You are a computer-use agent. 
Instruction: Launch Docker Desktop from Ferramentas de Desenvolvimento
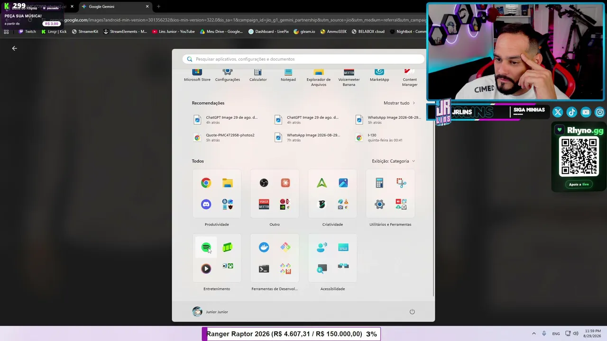click(264, 247)
